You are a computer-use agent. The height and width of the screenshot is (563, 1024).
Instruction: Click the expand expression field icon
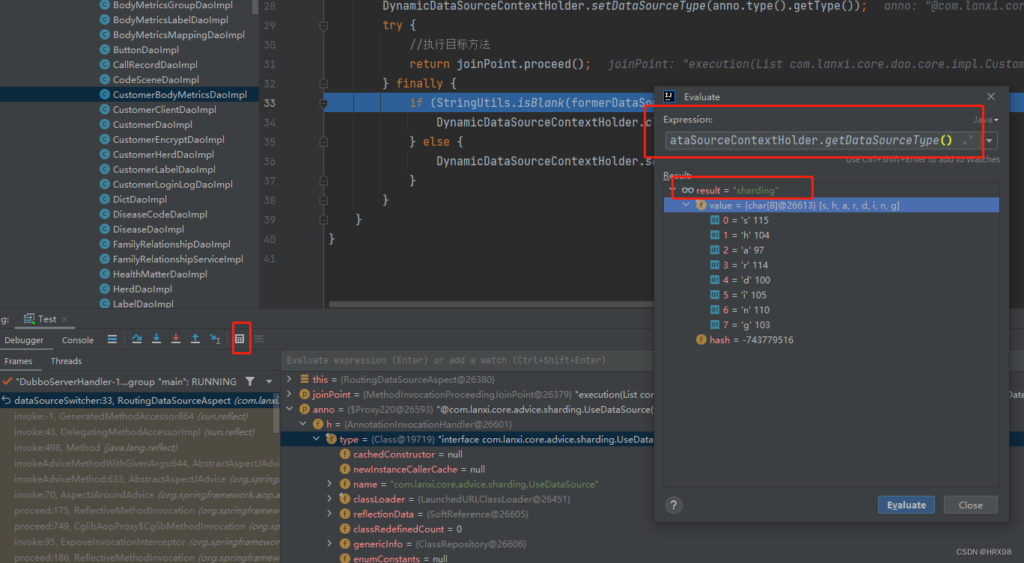pyautogui.click(x=968, y=140)
